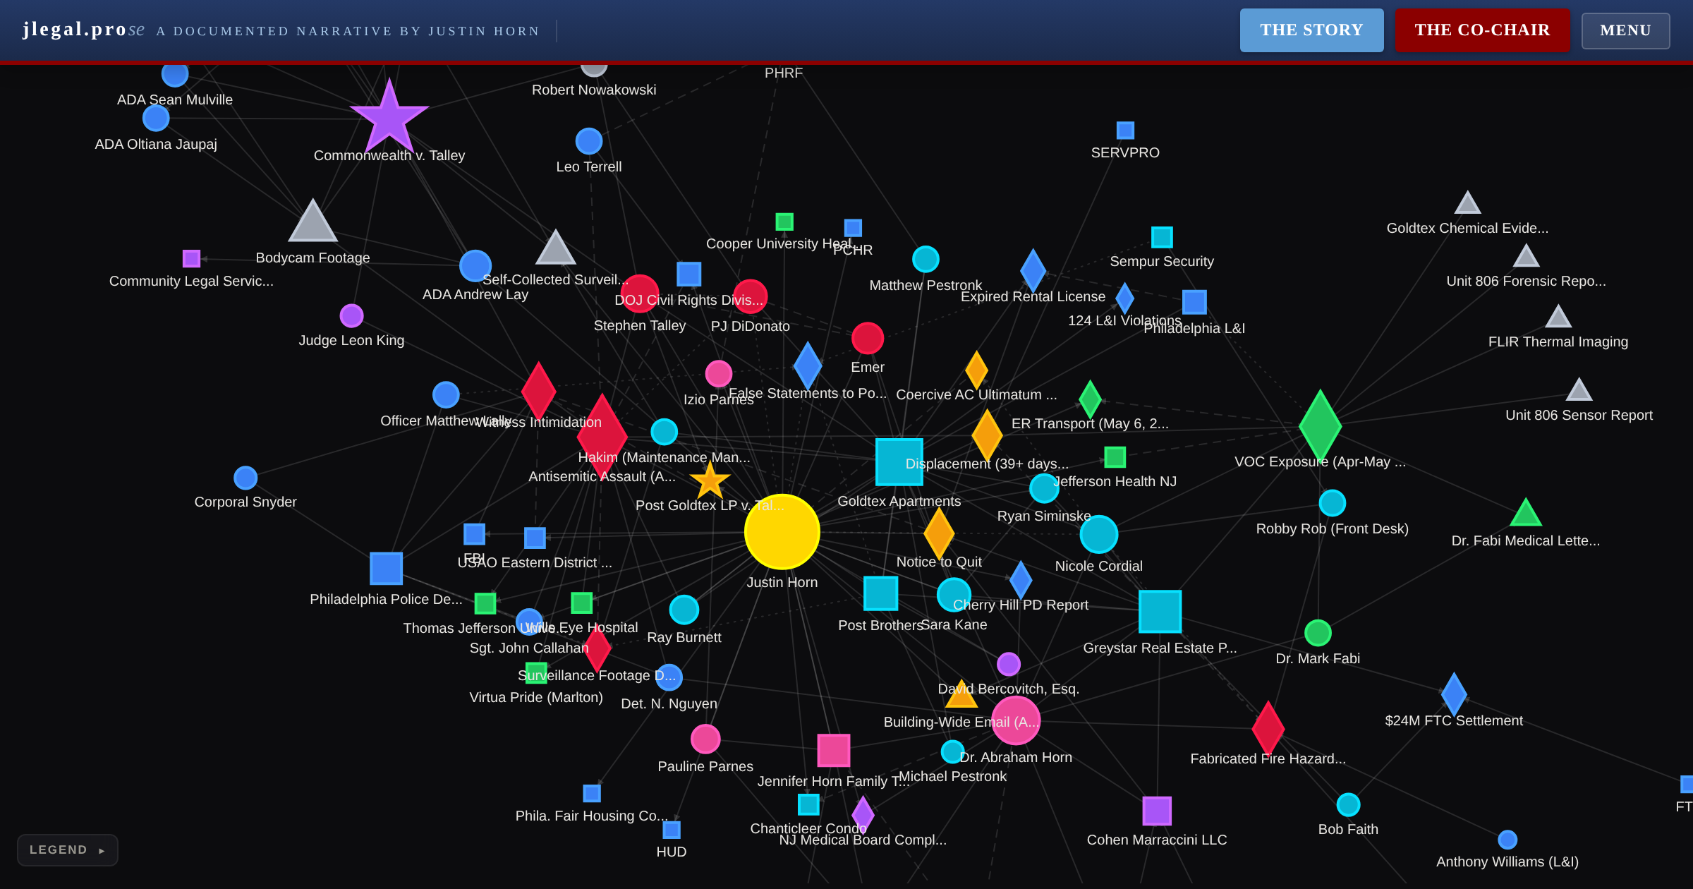Screen dimensions: 1693x889
Task: Click the Hakim (Maintenance Man) cyan circle node
Action: (665, 432)
